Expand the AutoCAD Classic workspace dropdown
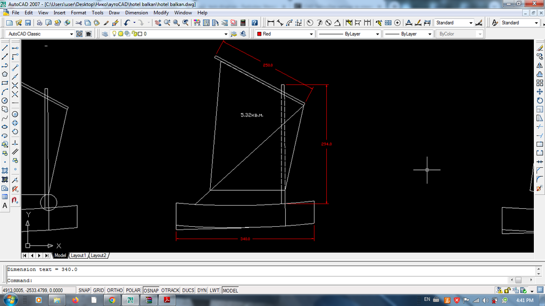Image resolution: width=545 pixels, height=306 pixels. coord(71,34)
